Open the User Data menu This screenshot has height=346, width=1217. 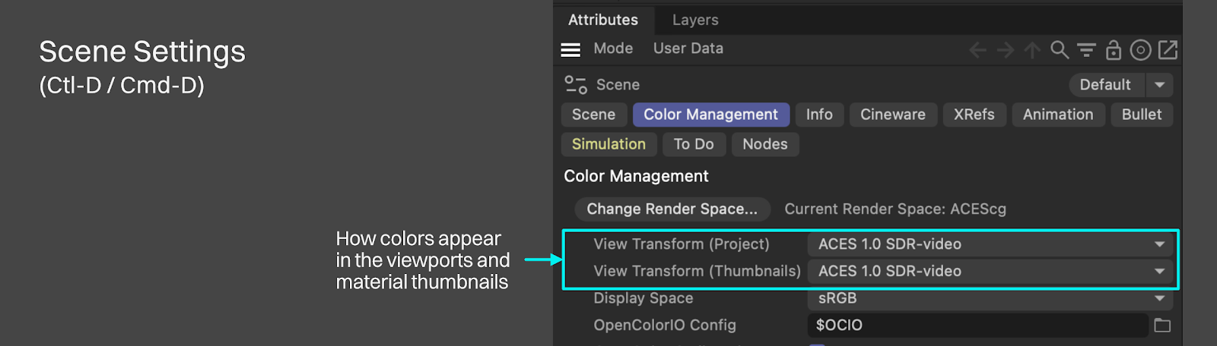[x=688, y=49]
